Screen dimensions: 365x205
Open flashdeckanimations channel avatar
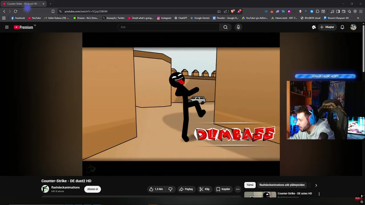coord(45,189)
